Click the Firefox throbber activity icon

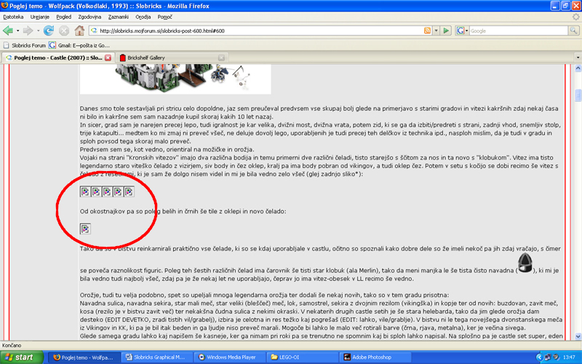(575, 17)
